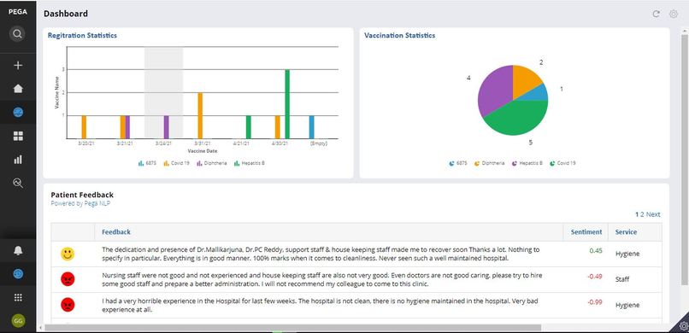Open the bar chart reports icon
Image resolution: width=689 pixels, height=333 pixels.
(x=18, y=160)
